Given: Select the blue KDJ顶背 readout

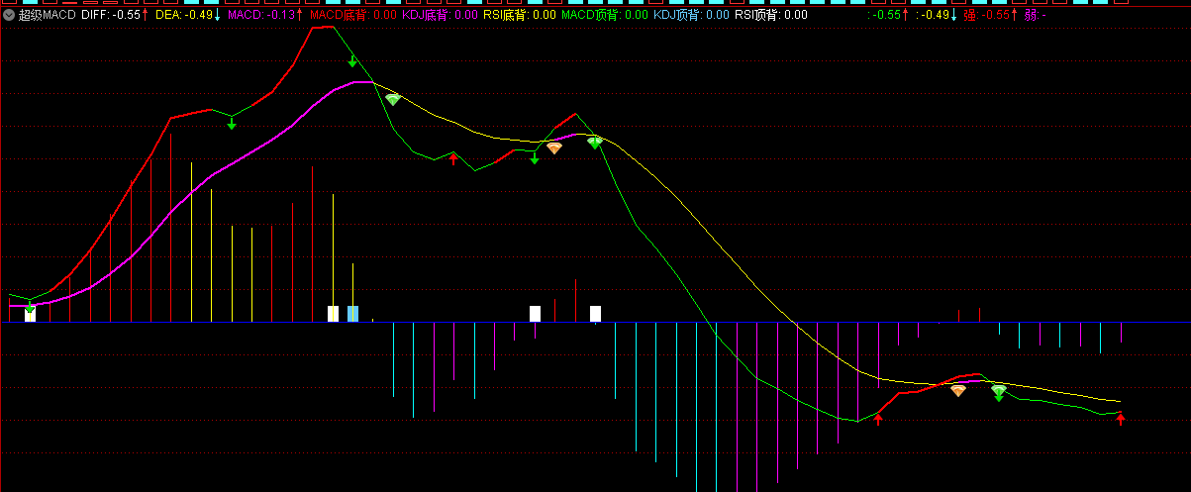Looking at the screenshot, I should point(691,15).
